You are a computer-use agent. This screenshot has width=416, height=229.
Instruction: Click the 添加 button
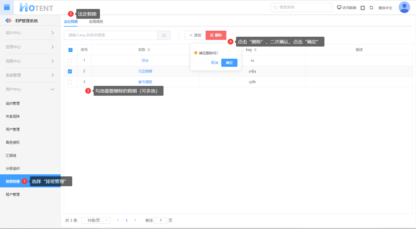(195, 35)
